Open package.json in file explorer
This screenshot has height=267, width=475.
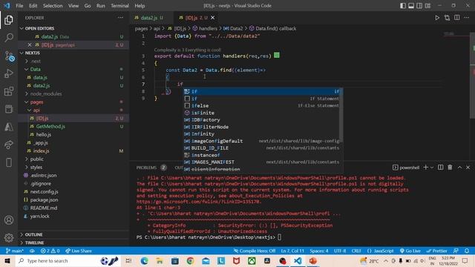44,200
